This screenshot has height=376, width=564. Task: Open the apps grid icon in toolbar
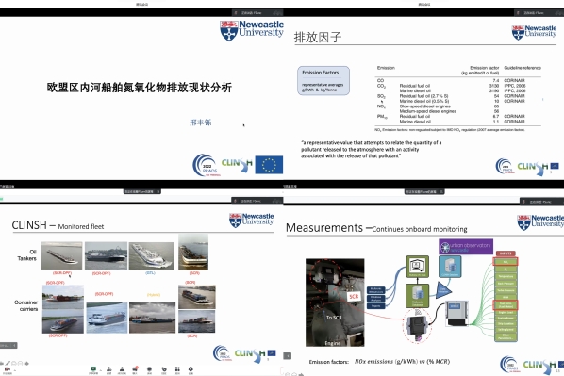(x=177, y=369)
